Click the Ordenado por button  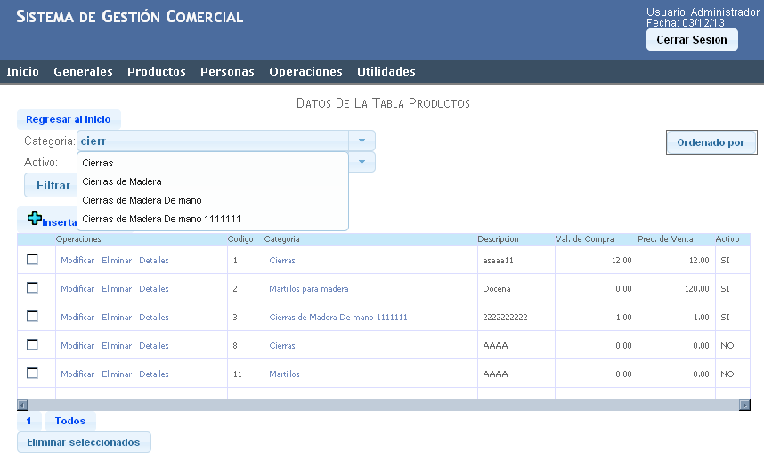pyautogui.click(x=711, y=142)
